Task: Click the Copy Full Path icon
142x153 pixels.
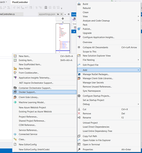Action: pos(79,136)
